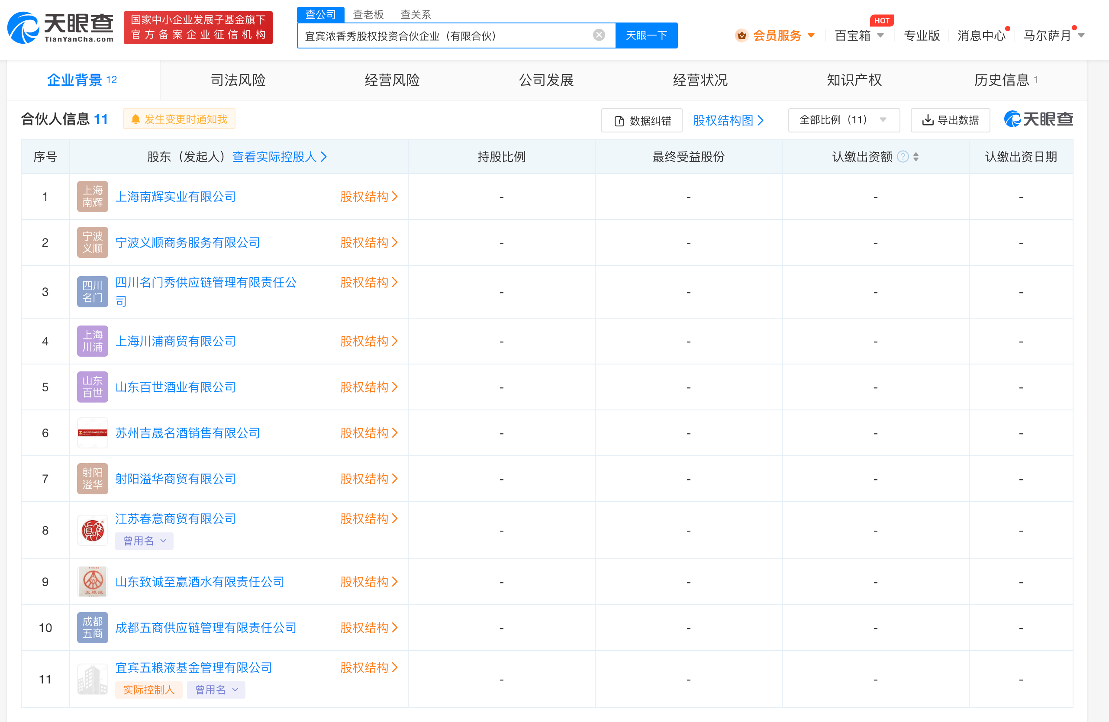Select the 查老板 search tab

pos(368,14)
